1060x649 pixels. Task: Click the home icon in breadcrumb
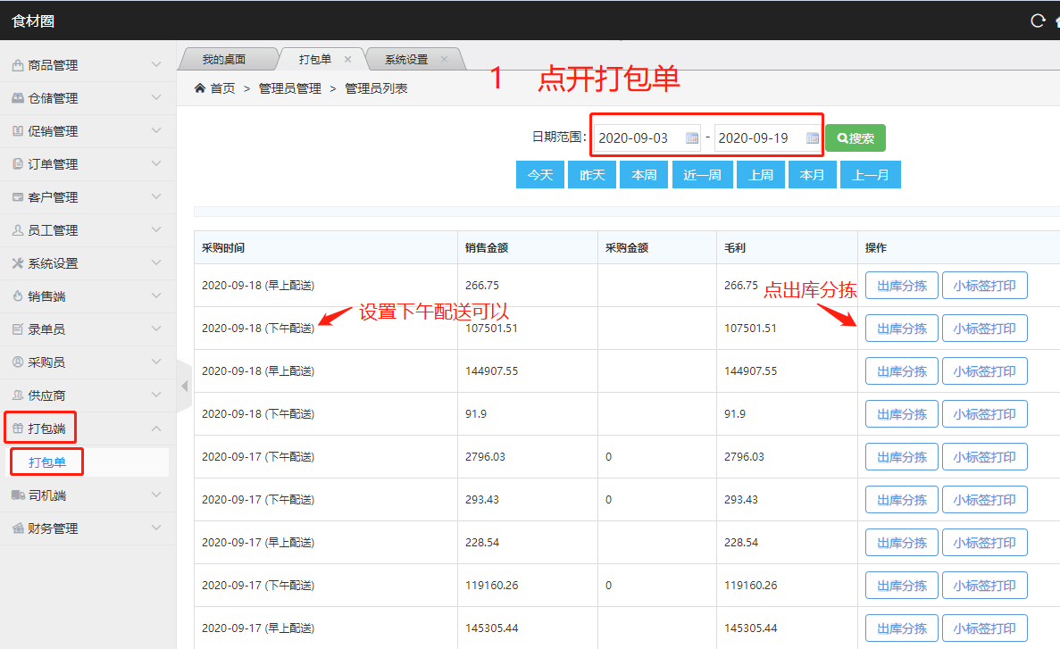[201, 88]
